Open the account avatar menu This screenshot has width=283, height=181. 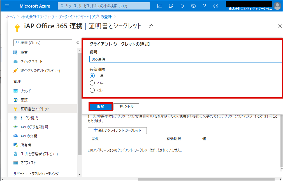point(277,6)
